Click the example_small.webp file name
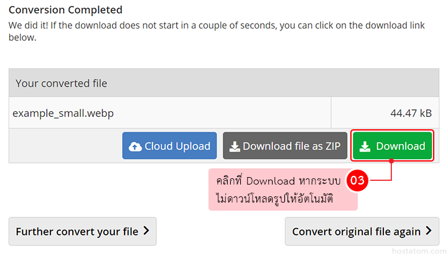The image size is (448, 256). [x=63, y=113]
